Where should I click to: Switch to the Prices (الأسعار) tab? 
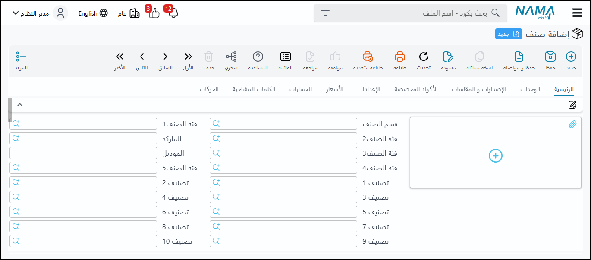tap(334, 89)
